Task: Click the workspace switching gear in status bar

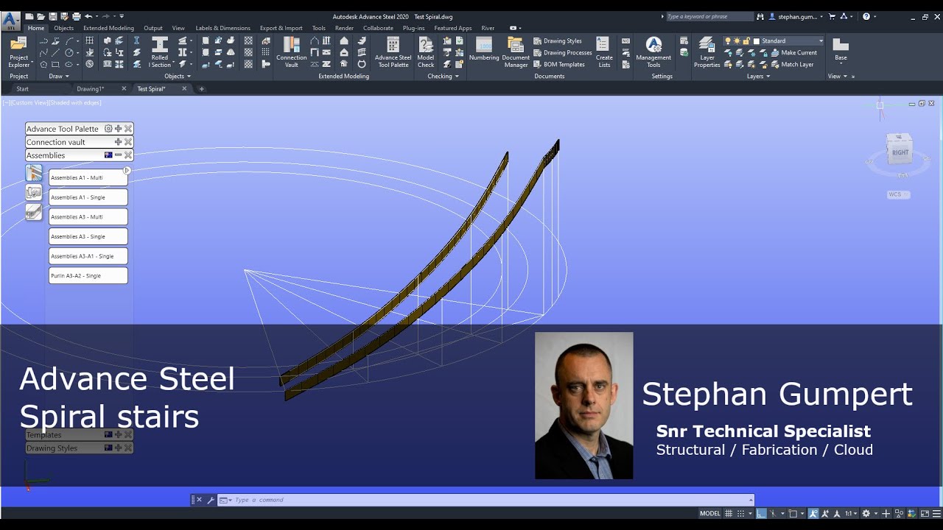Action: point(866,514)
